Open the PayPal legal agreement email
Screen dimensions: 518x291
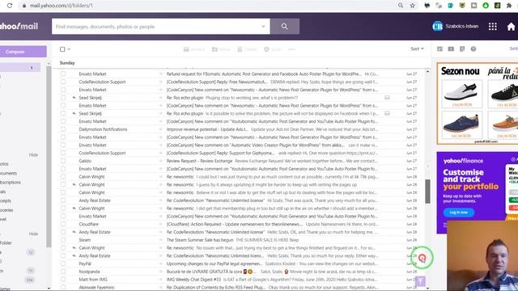[x=241, y=264]
